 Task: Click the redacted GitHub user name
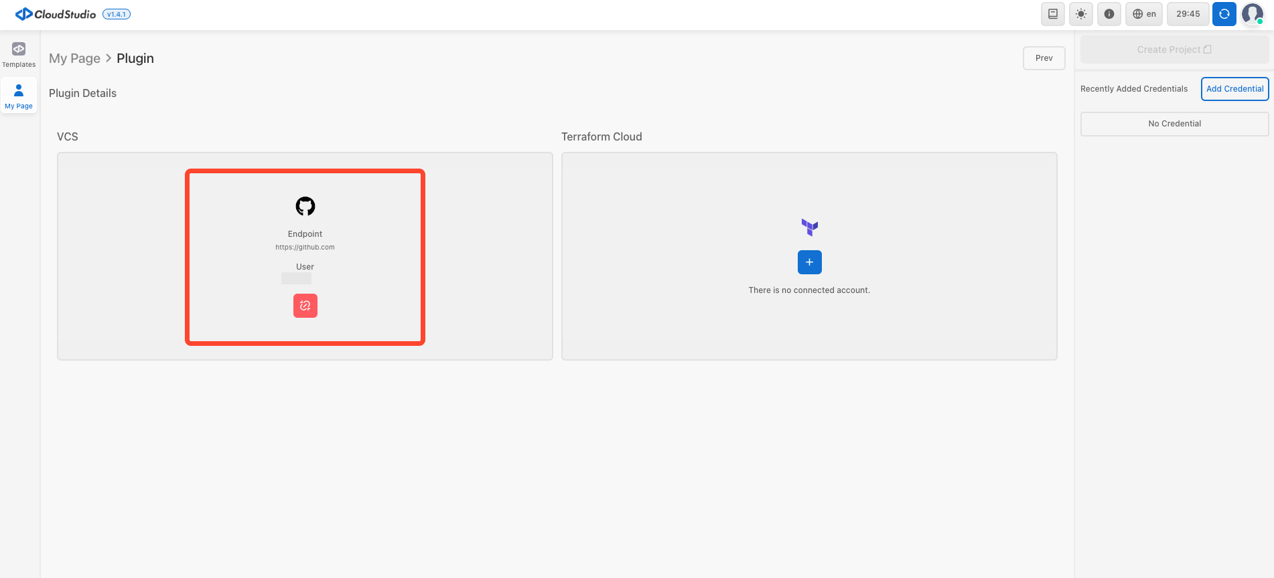296,278
